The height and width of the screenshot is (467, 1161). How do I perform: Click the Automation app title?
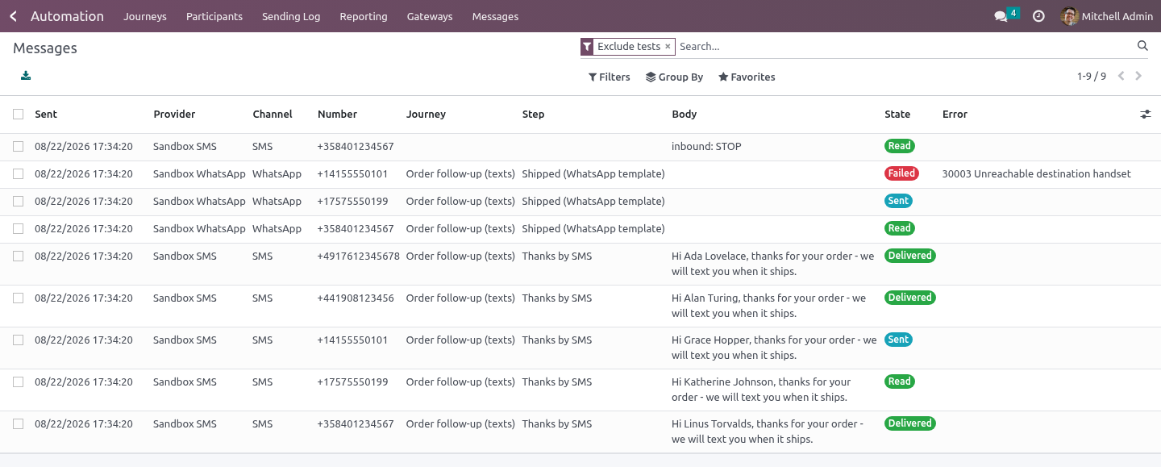point(67,16)
